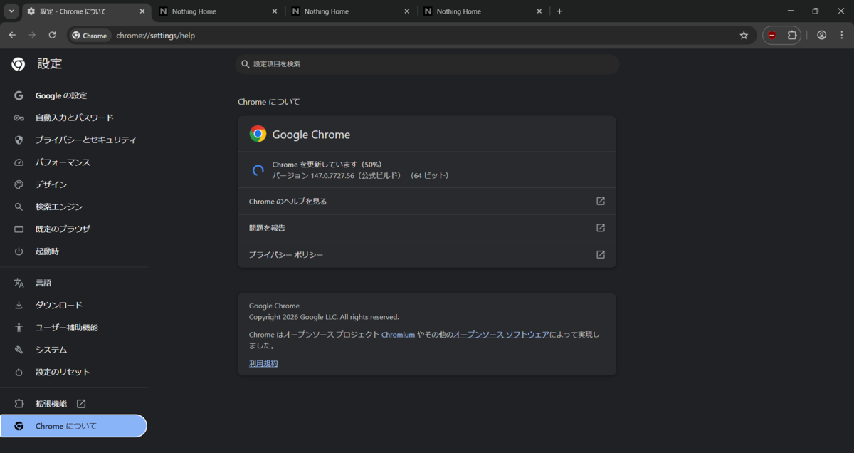Image resolution: width=854 pixels, height=453 pixels.
Task: Click the download arrow icon in sidebar
Action: [x=19, y=305]
